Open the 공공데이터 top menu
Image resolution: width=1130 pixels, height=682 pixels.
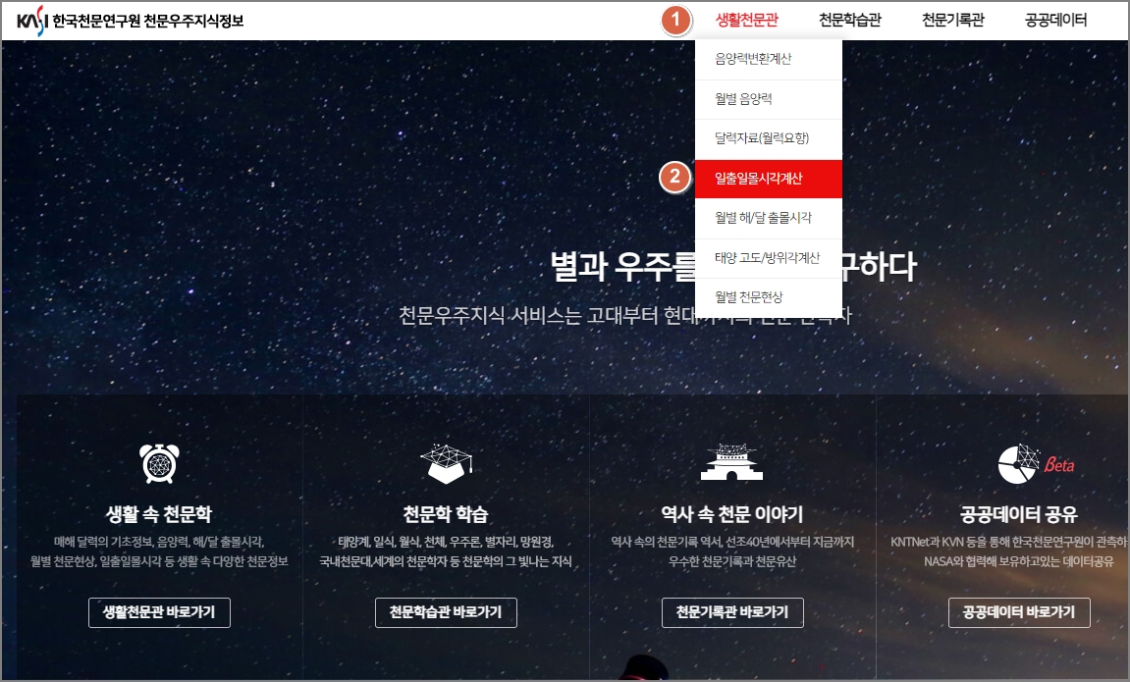[1055, 20]
